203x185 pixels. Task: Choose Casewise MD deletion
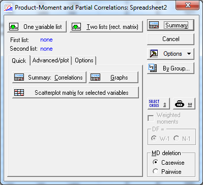pyautogui.click(x=155, y=162)
